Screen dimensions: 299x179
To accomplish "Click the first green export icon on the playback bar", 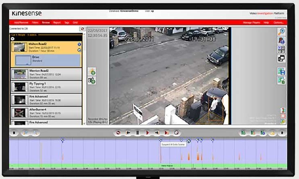I will (x=243, y=133).
